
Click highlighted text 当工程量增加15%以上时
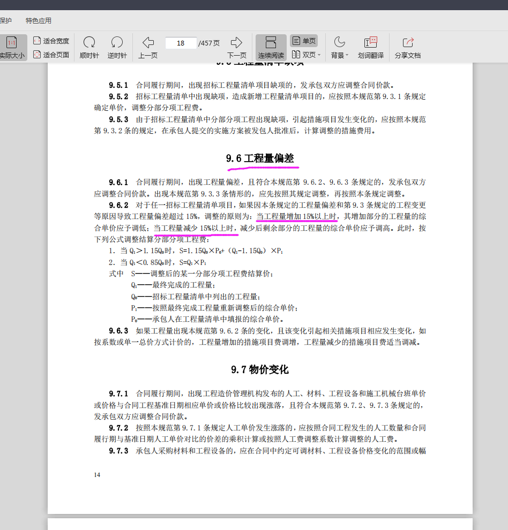click(296, 217)
